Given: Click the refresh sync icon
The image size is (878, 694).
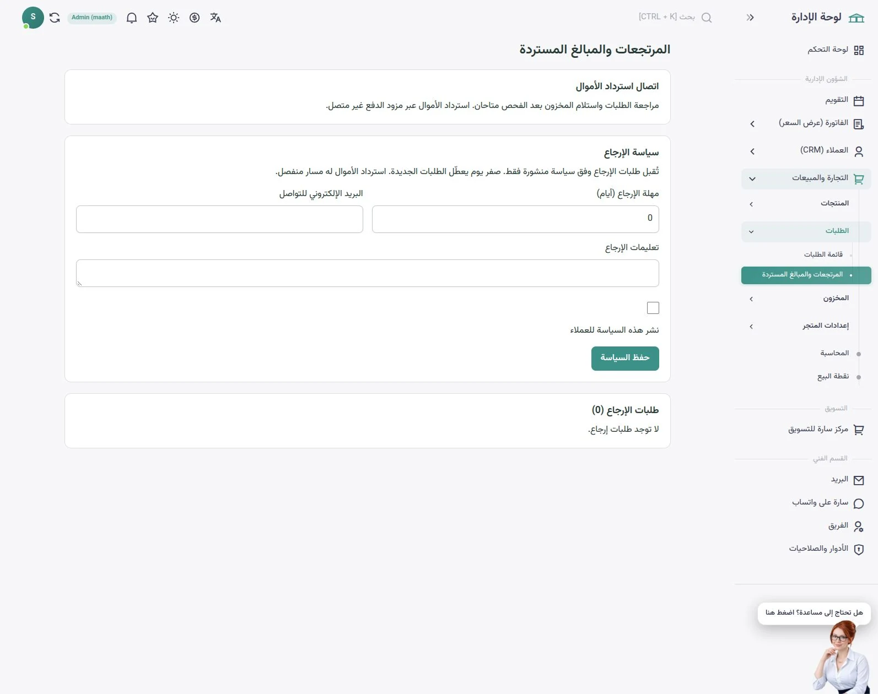Looking at the screenshot, I should (x=55, y=18).
